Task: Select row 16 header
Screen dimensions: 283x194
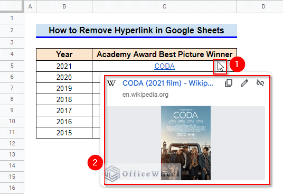Action: 12,188
